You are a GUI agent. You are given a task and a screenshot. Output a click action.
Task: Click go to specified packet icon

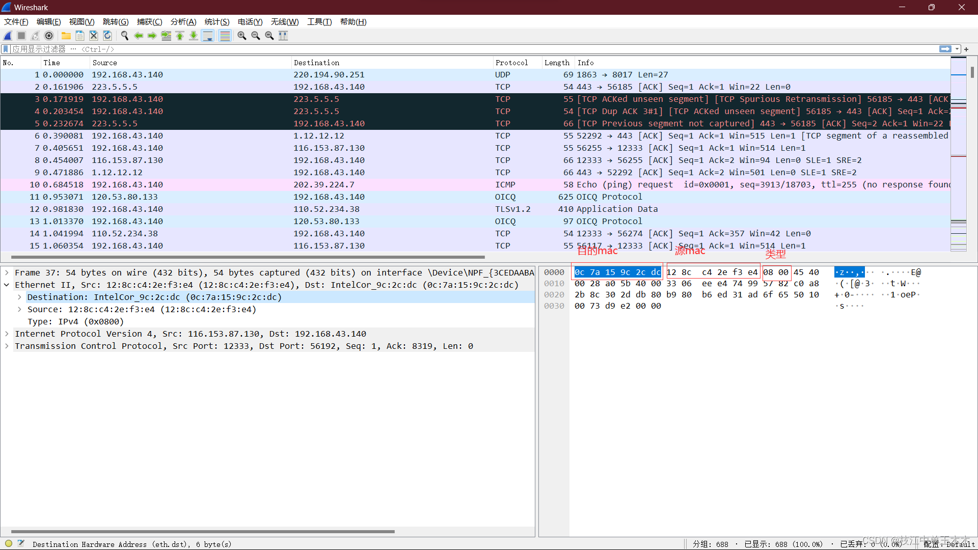point(166,36)
